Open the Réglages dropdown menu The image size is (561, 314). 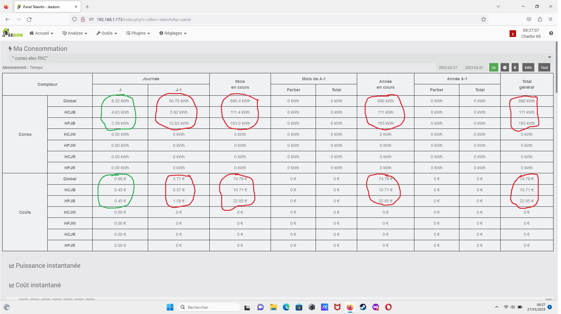(x=173, y=33)
